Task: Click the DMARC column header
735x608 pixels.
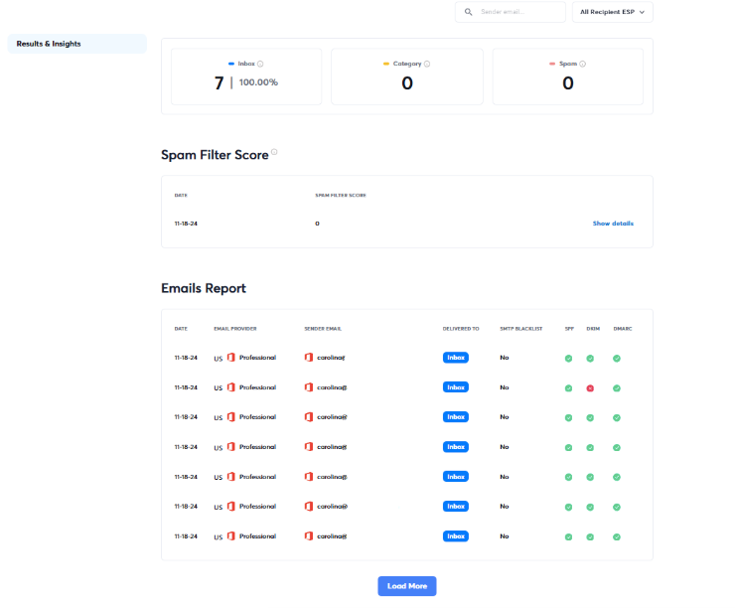Action: (623, 329)
